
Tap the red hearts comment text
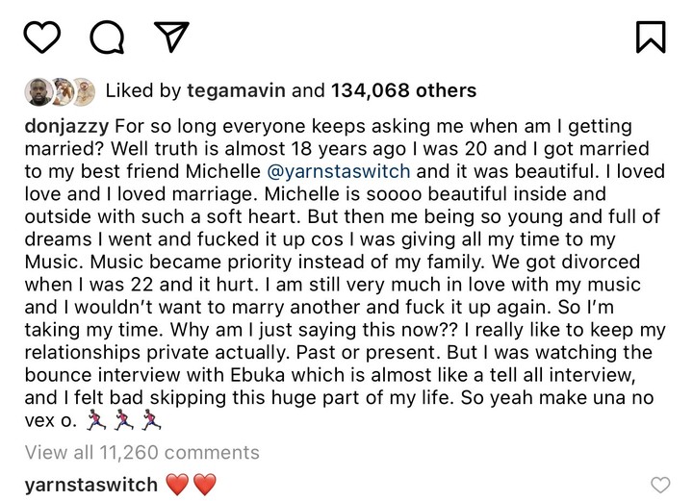(x=192, y=485)
